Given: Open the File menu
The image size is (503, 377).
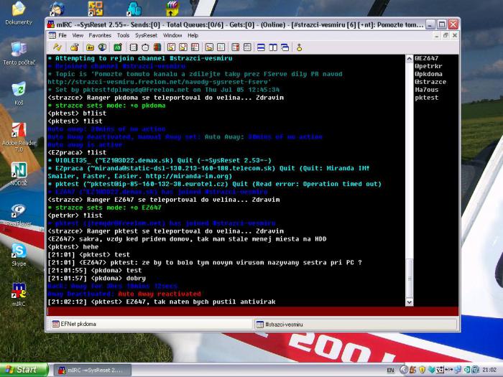Looking at the screenshot, I should [x=63, y=35].
